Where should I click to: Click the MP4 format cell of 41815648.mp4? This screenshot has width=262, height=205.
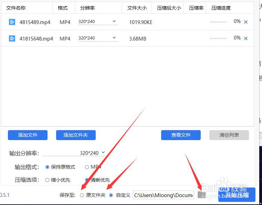(x=65, y=39)
